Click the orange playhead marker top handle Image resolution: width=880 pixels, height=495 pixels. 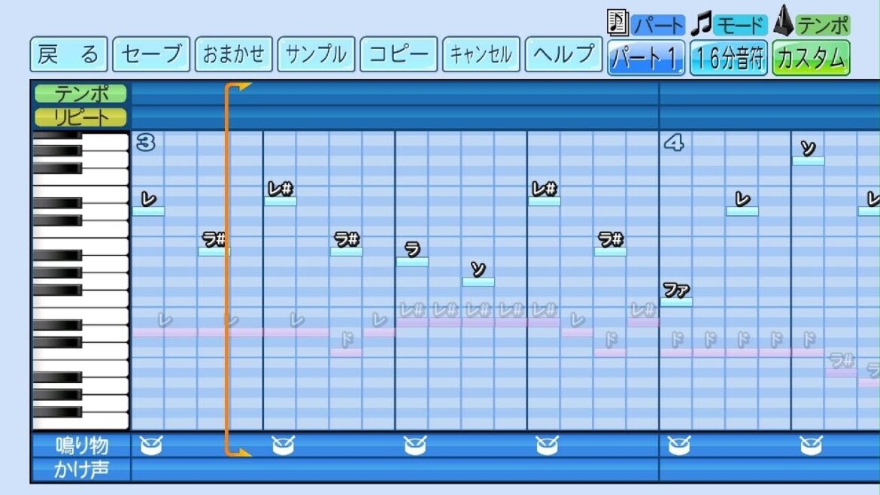[x=239, y=87]
